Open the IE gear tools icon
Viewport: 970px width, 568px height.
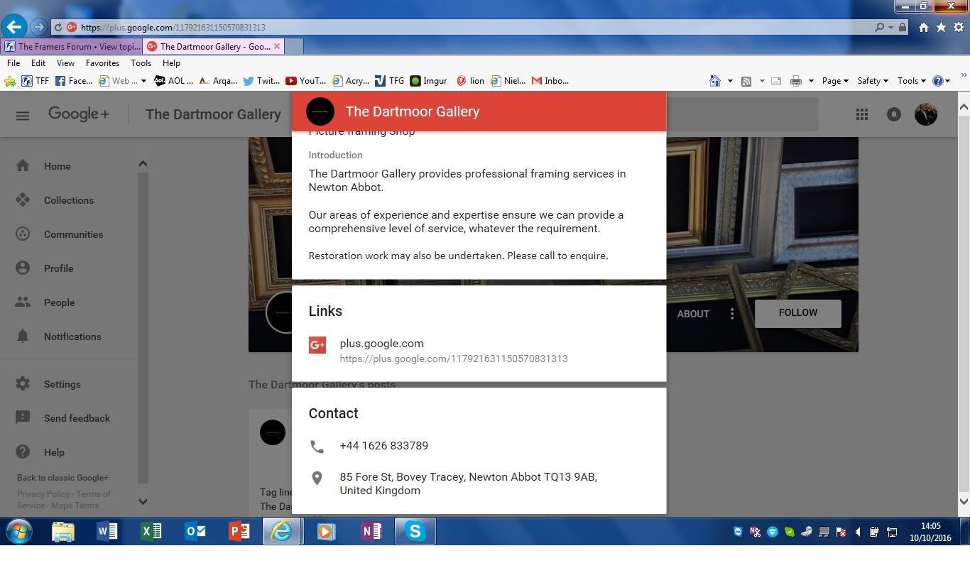coord(958,28)
